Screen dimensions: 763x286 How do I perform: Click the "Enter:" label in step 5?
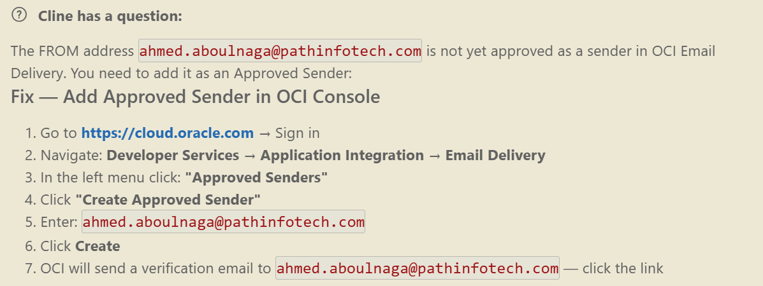[59, 222]
